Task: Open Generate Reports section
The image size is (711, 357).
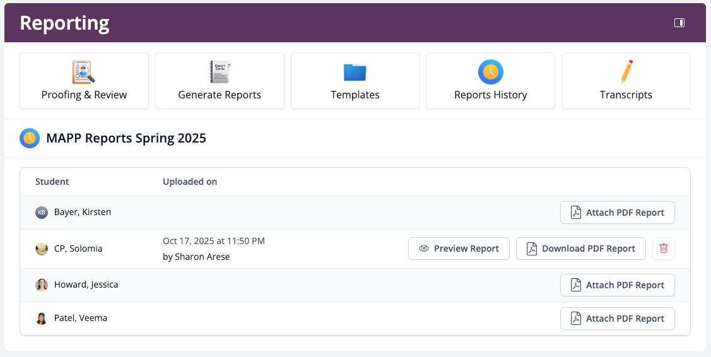Action: pyautogui.click(x=220, y=81)
